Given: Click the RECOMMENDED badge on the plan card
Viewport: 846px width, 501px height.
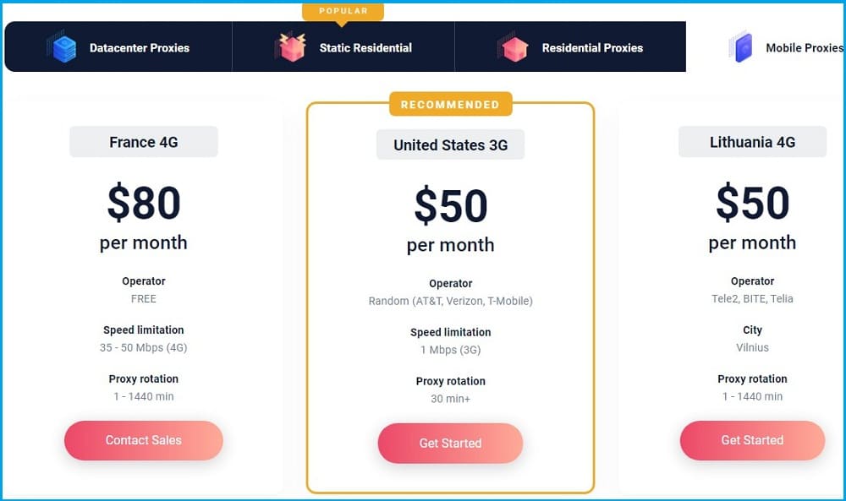Looking at the screenshot, I should click(451, 104).
